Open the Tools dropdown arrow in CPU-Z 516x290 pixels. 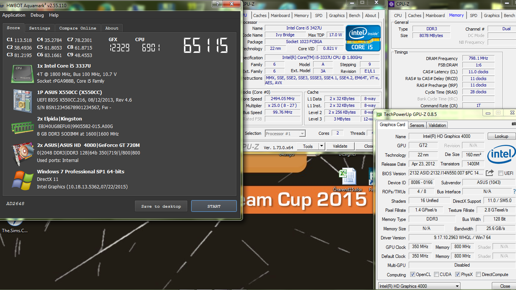321,146
